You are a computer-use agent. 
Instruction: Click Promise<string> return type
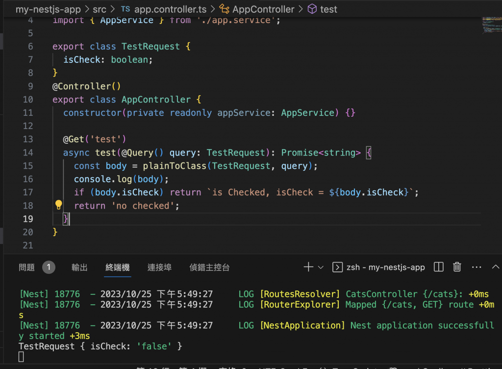[321, 153]
